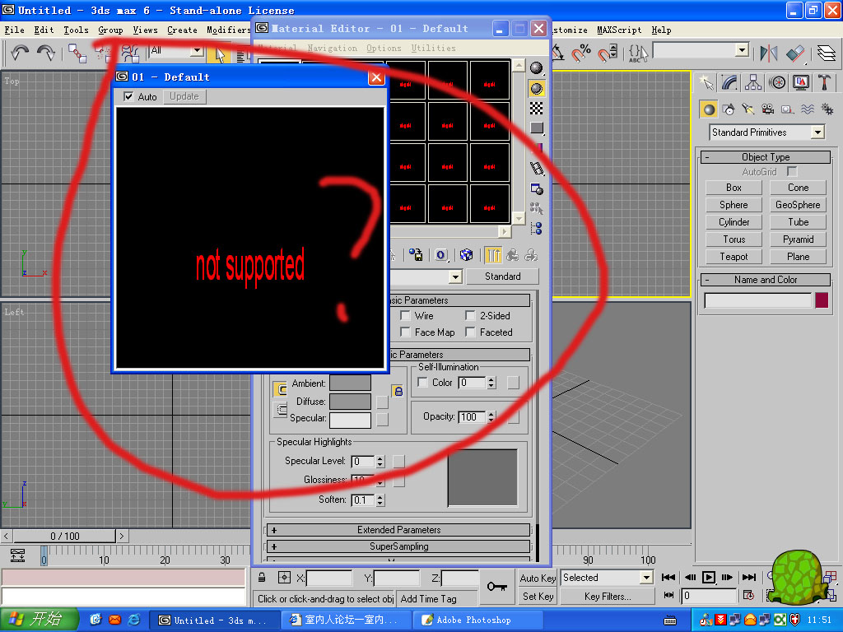Toggle the Show End Result icon
The height and width of the screenshot is (632, 843).
(x=493, y=255)
